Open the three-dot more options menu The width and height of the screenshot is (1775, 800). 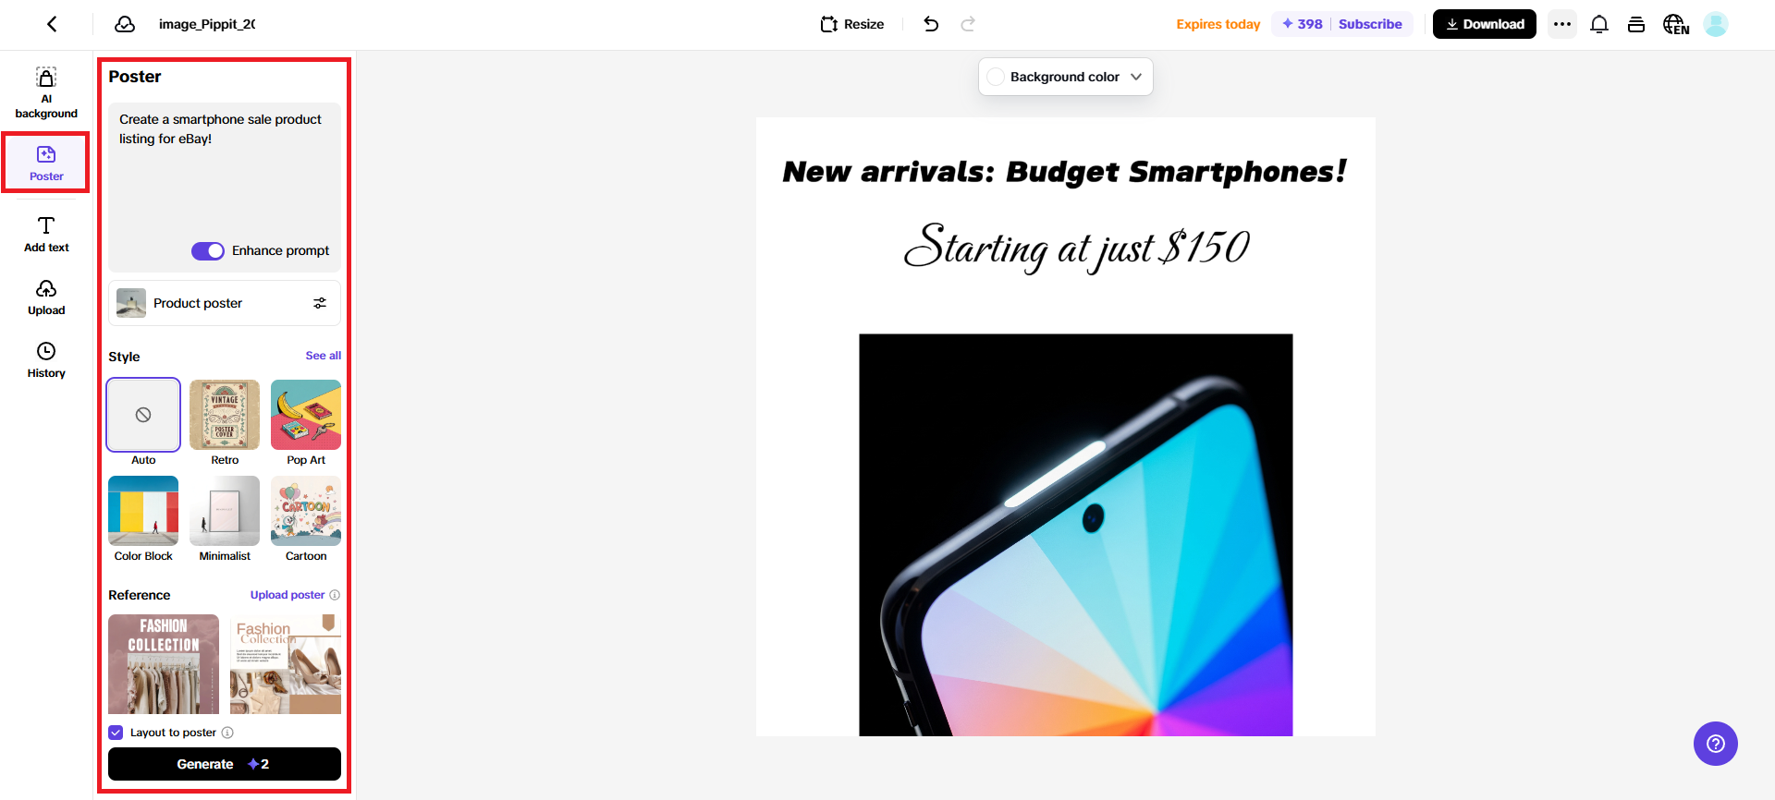[x=1562, y=24]
